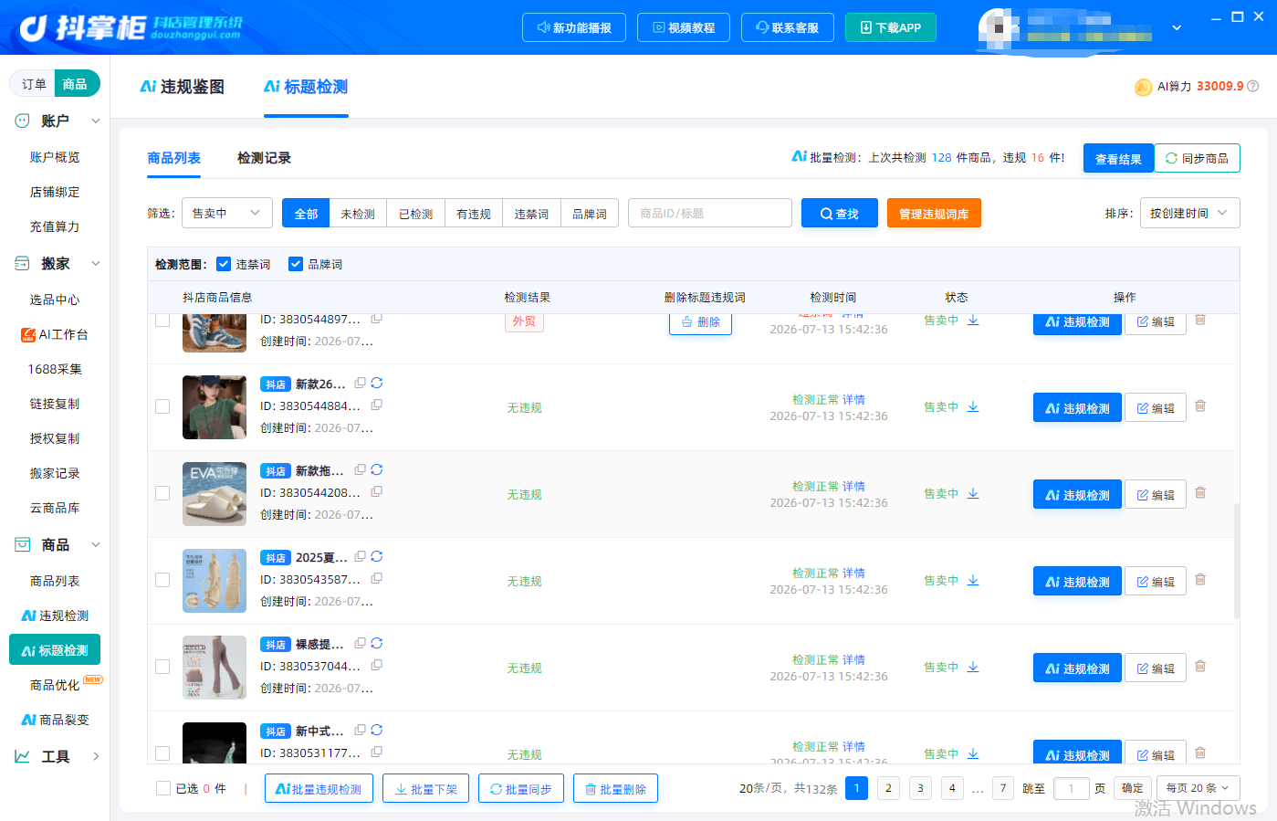Refresh the 新款拖 product row
Viewport: 1277px width, 821px height.
[x=377, y=470]
